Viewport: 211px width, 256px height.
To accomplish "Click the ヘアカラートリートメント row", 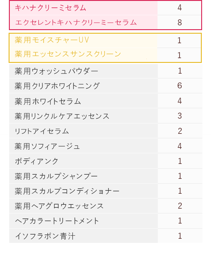I will [x=106, y=221].
